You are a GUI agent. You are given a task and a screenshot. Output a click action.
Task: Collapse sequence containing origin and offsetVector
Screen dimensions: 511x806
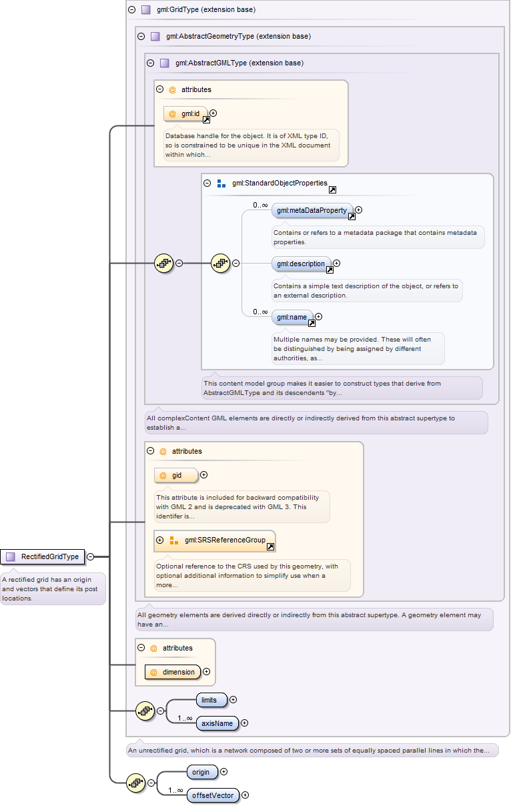[x=151, y=783]
